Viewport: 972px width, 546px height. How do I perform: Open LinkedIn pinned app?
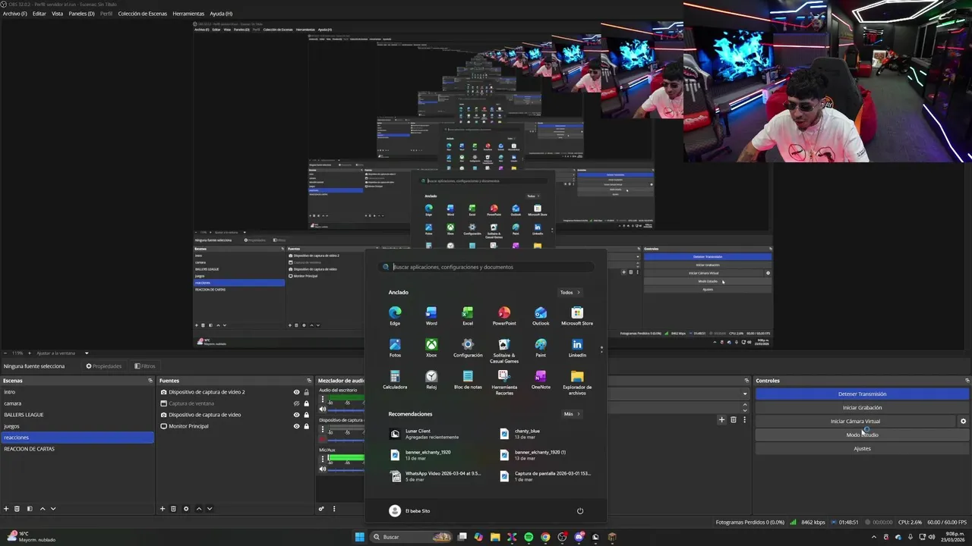tap(577, 348)
